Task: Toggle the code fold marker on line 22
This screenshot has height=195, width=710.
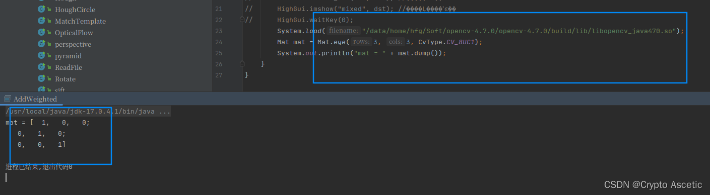Action: (242, 20)
